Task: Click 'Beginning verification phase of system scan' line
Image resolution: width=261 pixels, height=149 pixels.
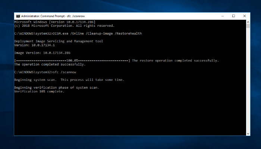Action: pos(57,88)
